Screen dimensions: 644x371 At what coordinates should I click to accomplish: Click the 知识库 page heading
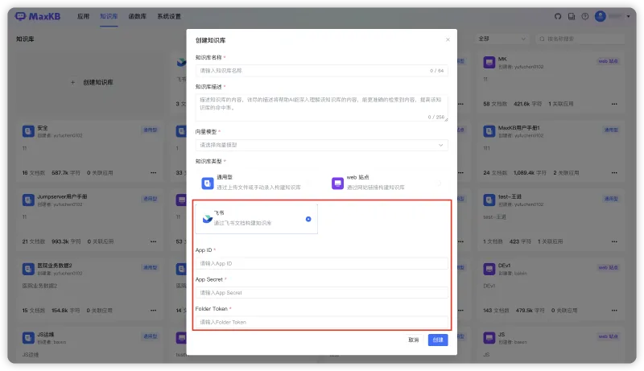(25, 39)
